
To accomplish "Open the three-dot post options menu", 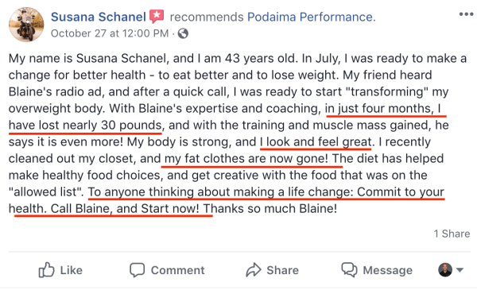I will [466, 14].
